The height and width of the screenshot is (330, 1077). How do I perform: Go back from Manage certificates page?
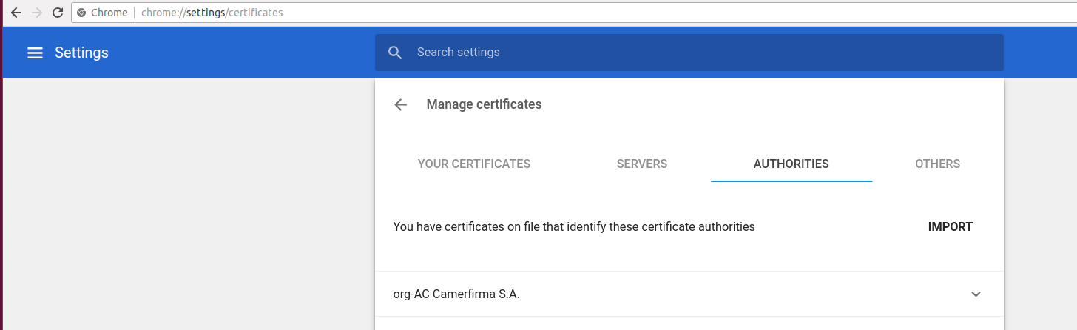(400, 104)
